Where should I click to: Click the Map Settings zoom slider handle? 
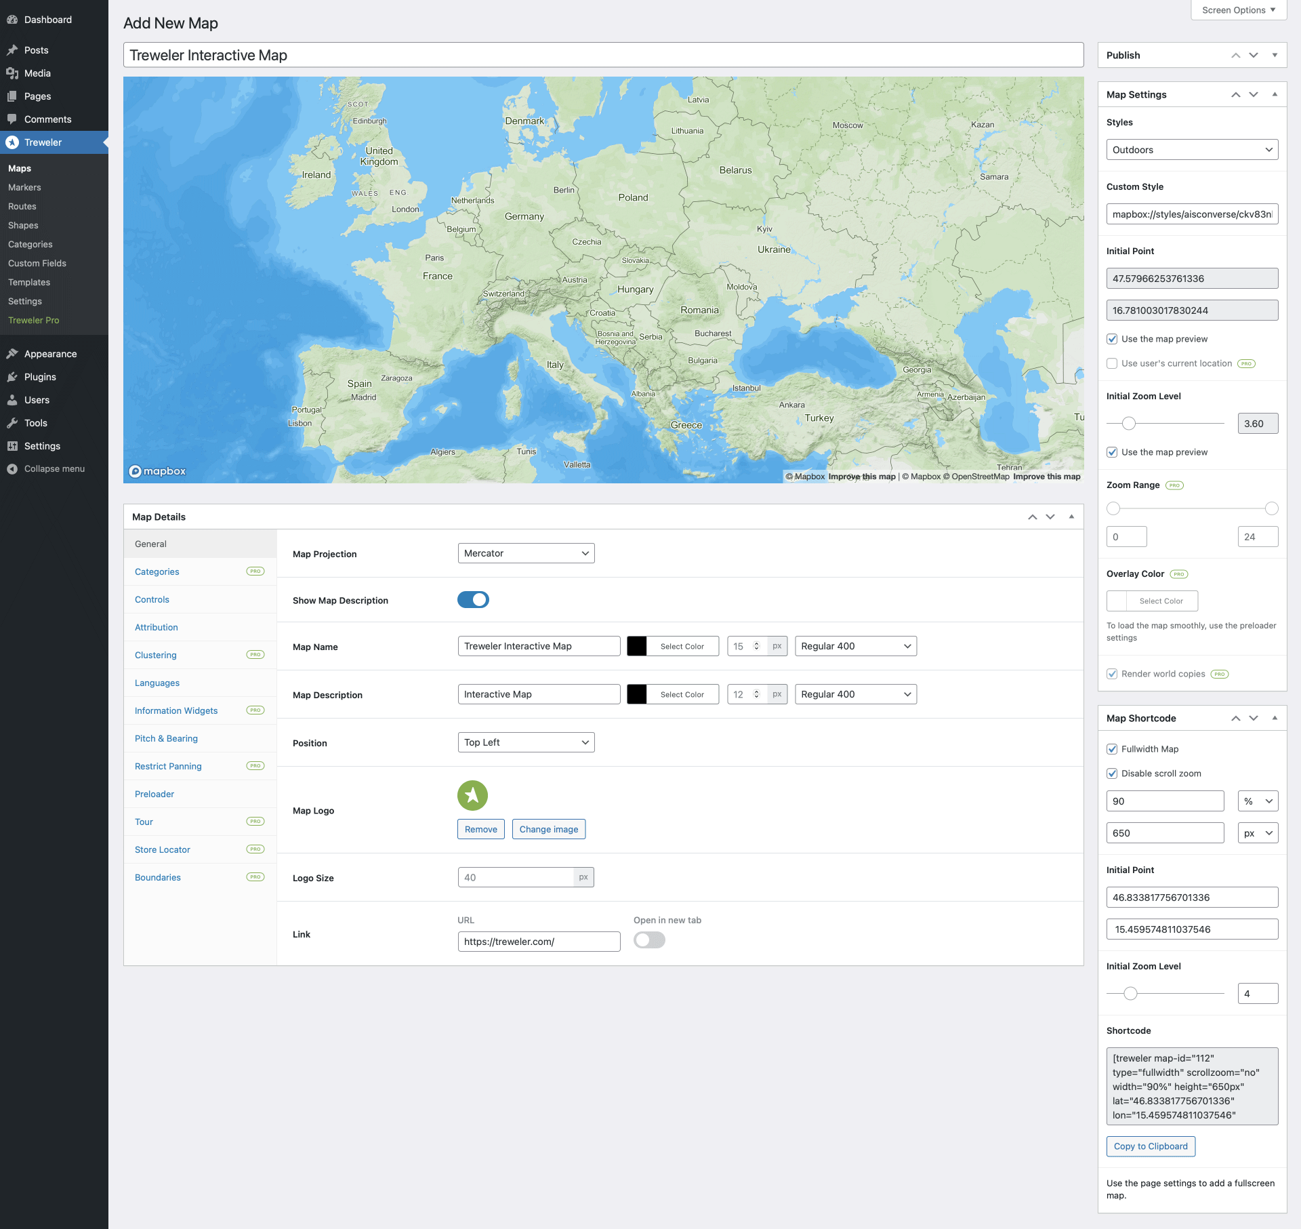(1128, 424)
